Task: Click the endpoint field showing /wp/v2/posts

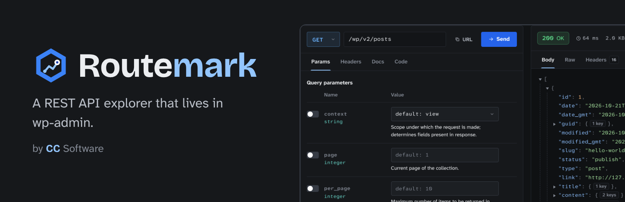Action: [395, 40]
